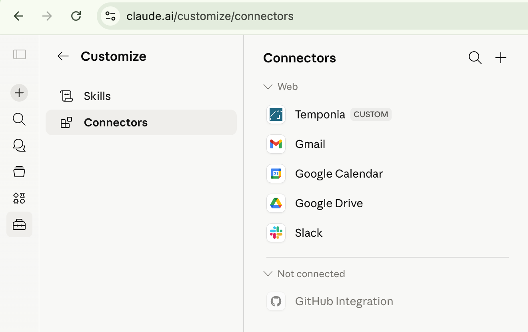View site information in address bar
Viewport: 528px width, 332px height.
pyautogui.click(x=110, y=16)
